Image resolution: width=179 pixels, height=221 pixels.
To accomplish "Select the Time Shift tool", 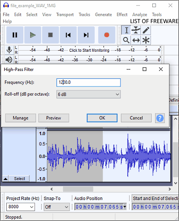I will tap(136, 40).
